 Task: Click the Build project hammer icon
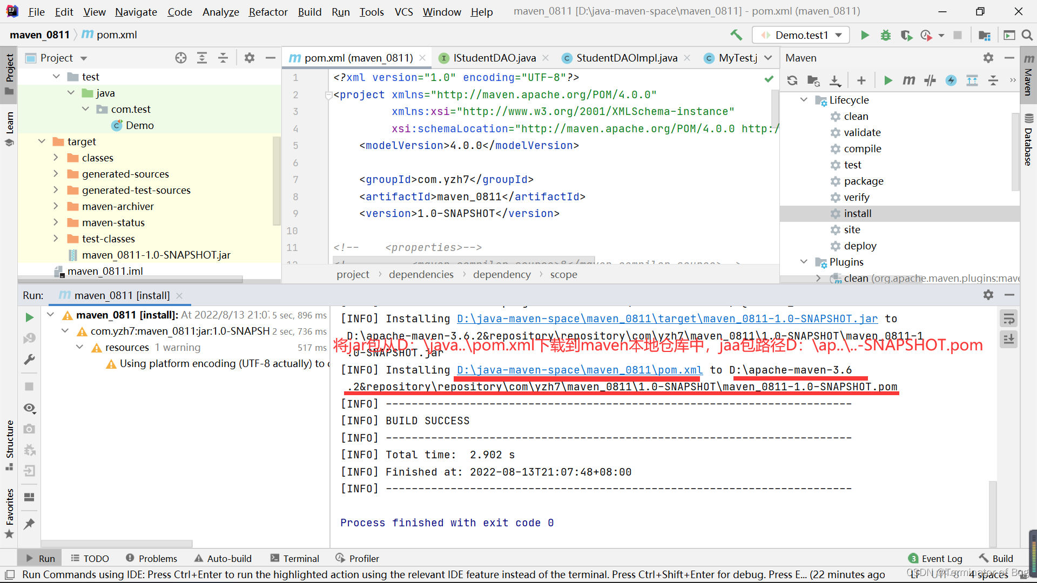click(736, 35)
